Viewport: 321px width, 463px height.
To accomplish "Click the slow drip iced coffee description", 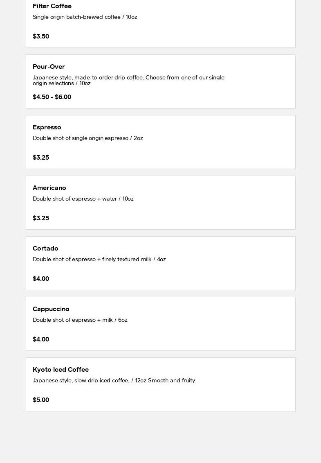I will 114,381.
